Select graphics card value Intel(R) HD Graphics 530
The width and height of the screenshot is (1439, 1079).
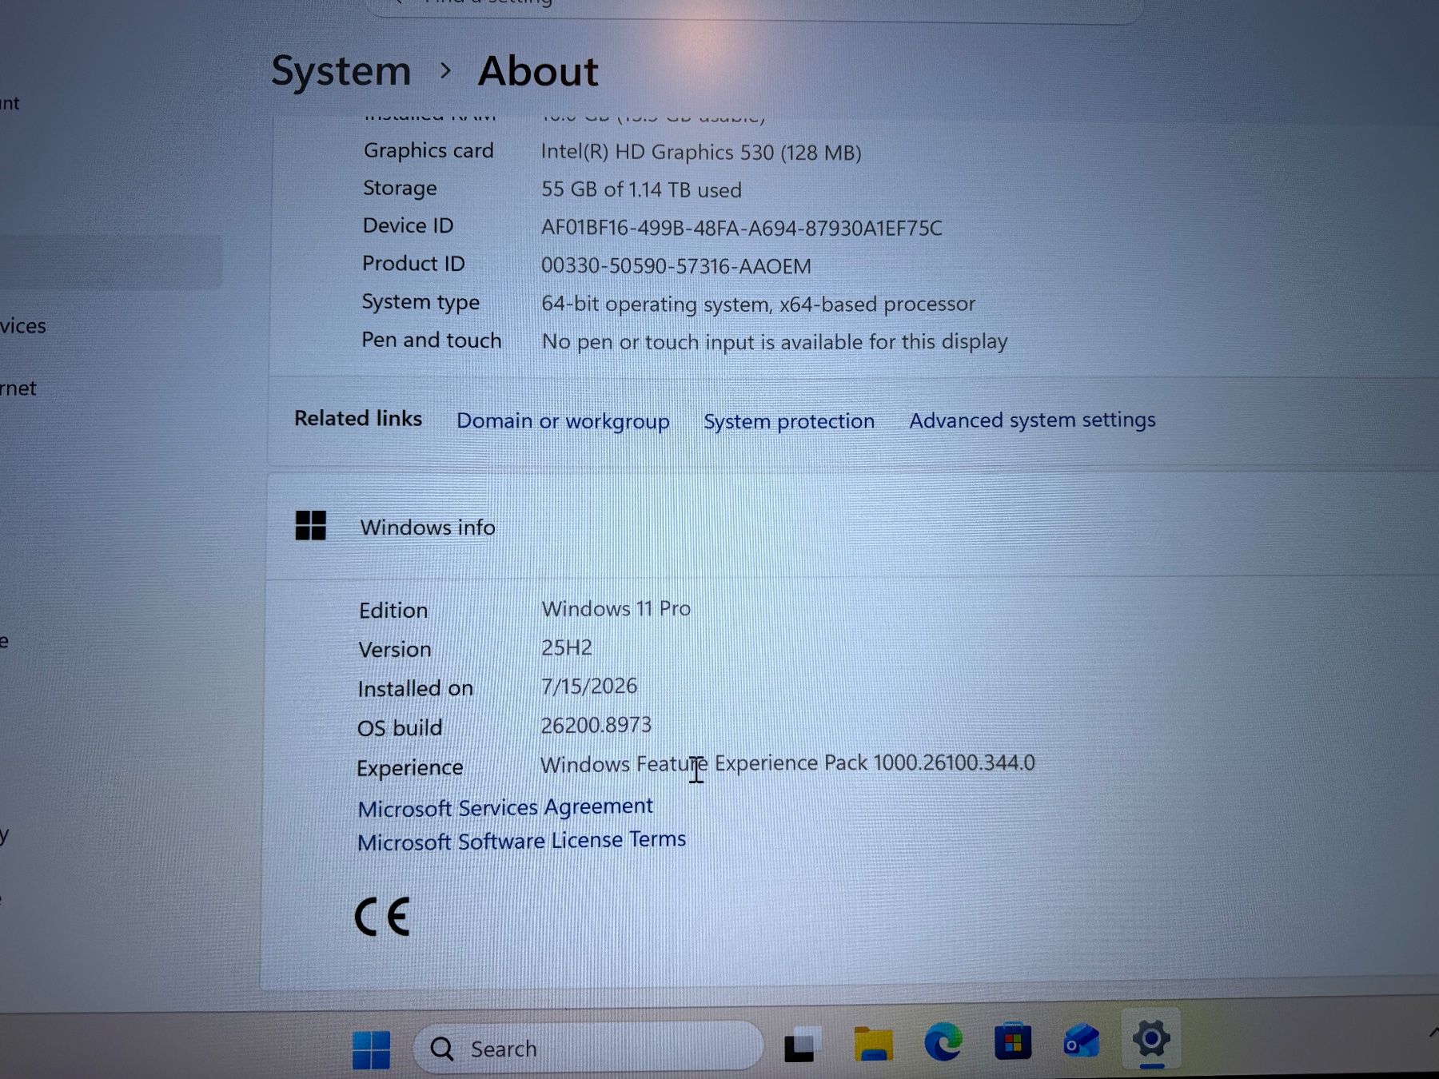(701, 152)
